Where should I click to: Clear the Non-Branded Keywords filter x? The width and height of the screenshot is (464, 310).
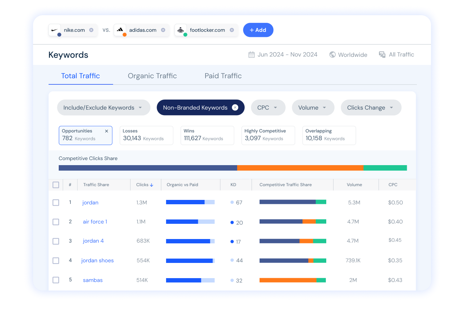click(235, 108)
